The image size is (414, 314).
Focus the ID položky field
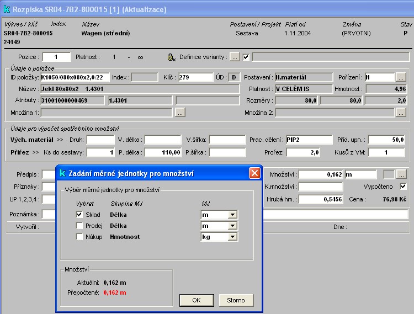point(75,77)
